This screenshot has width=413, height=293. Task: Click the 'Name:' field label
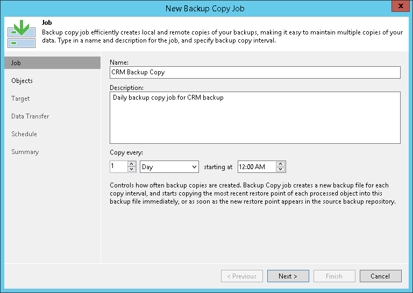[119, 62]
